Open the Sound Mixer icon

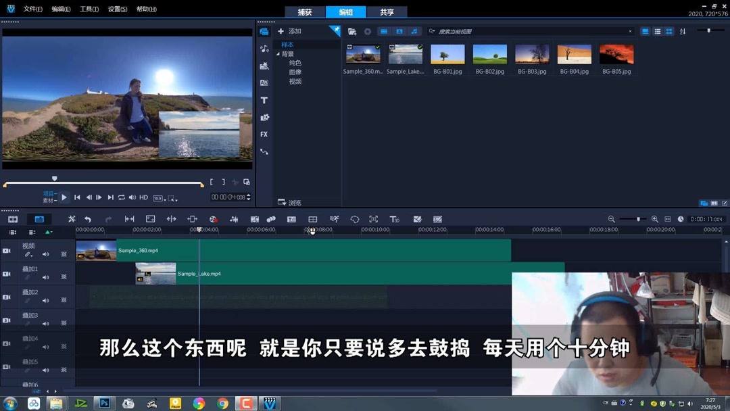[235, 218]
